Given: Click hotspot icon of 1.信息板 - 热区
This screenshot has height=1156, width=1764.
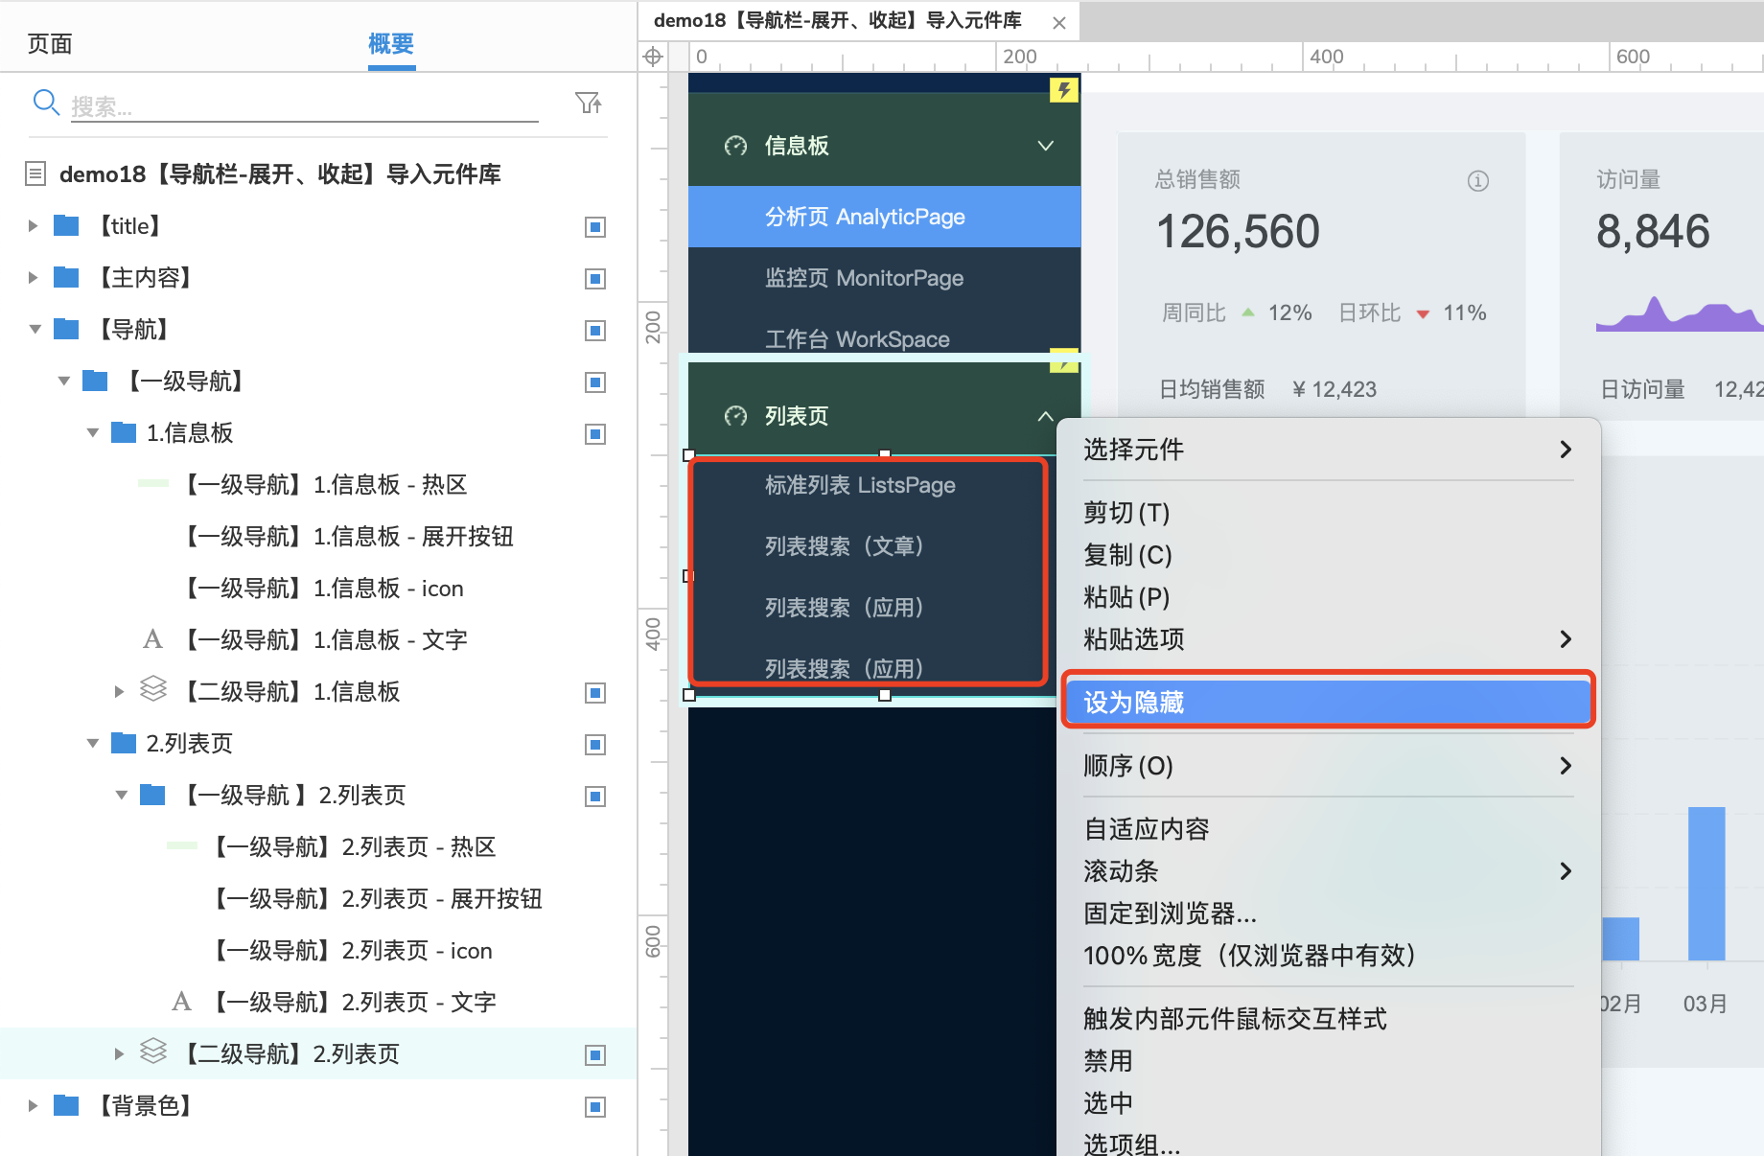Looking at the screenshot, I should [x=153, y=483].
